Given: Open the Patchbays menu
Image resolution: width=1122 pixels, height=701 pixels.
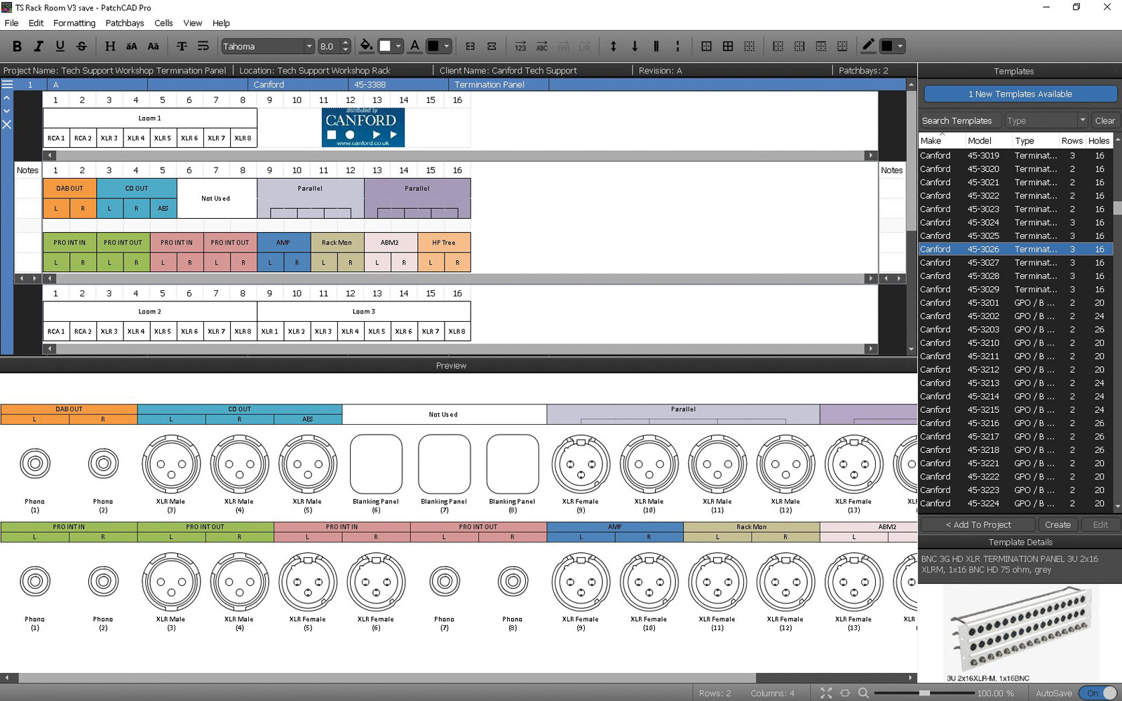Looking at the screenshot, I should point(125,23).
